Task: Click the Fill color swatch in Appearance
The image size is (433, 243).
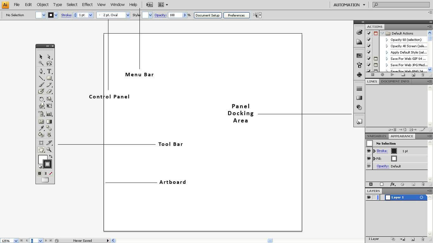Action: click(x=394, y=159)
